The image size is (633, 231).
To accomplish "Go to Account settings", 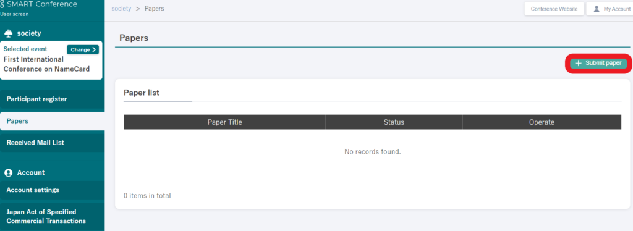I will 52,190.
